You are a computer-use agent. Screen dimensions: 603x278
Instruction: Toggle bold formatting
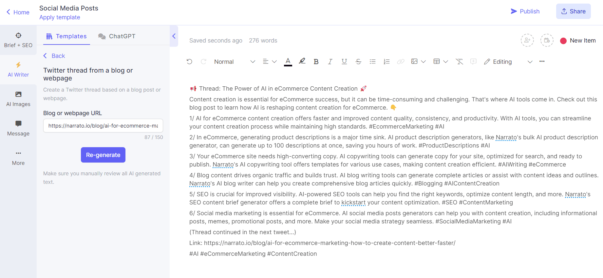(x=316, y=61)
